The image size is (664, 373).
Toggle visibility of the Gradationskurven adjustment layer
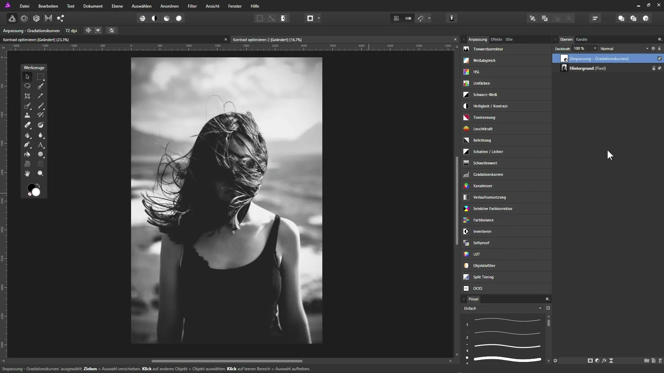click(660, 58)
